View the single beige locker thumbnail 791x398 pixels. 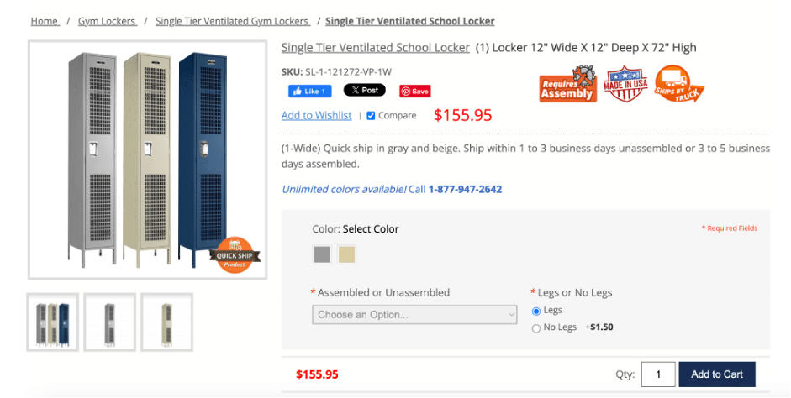point(166,322)
